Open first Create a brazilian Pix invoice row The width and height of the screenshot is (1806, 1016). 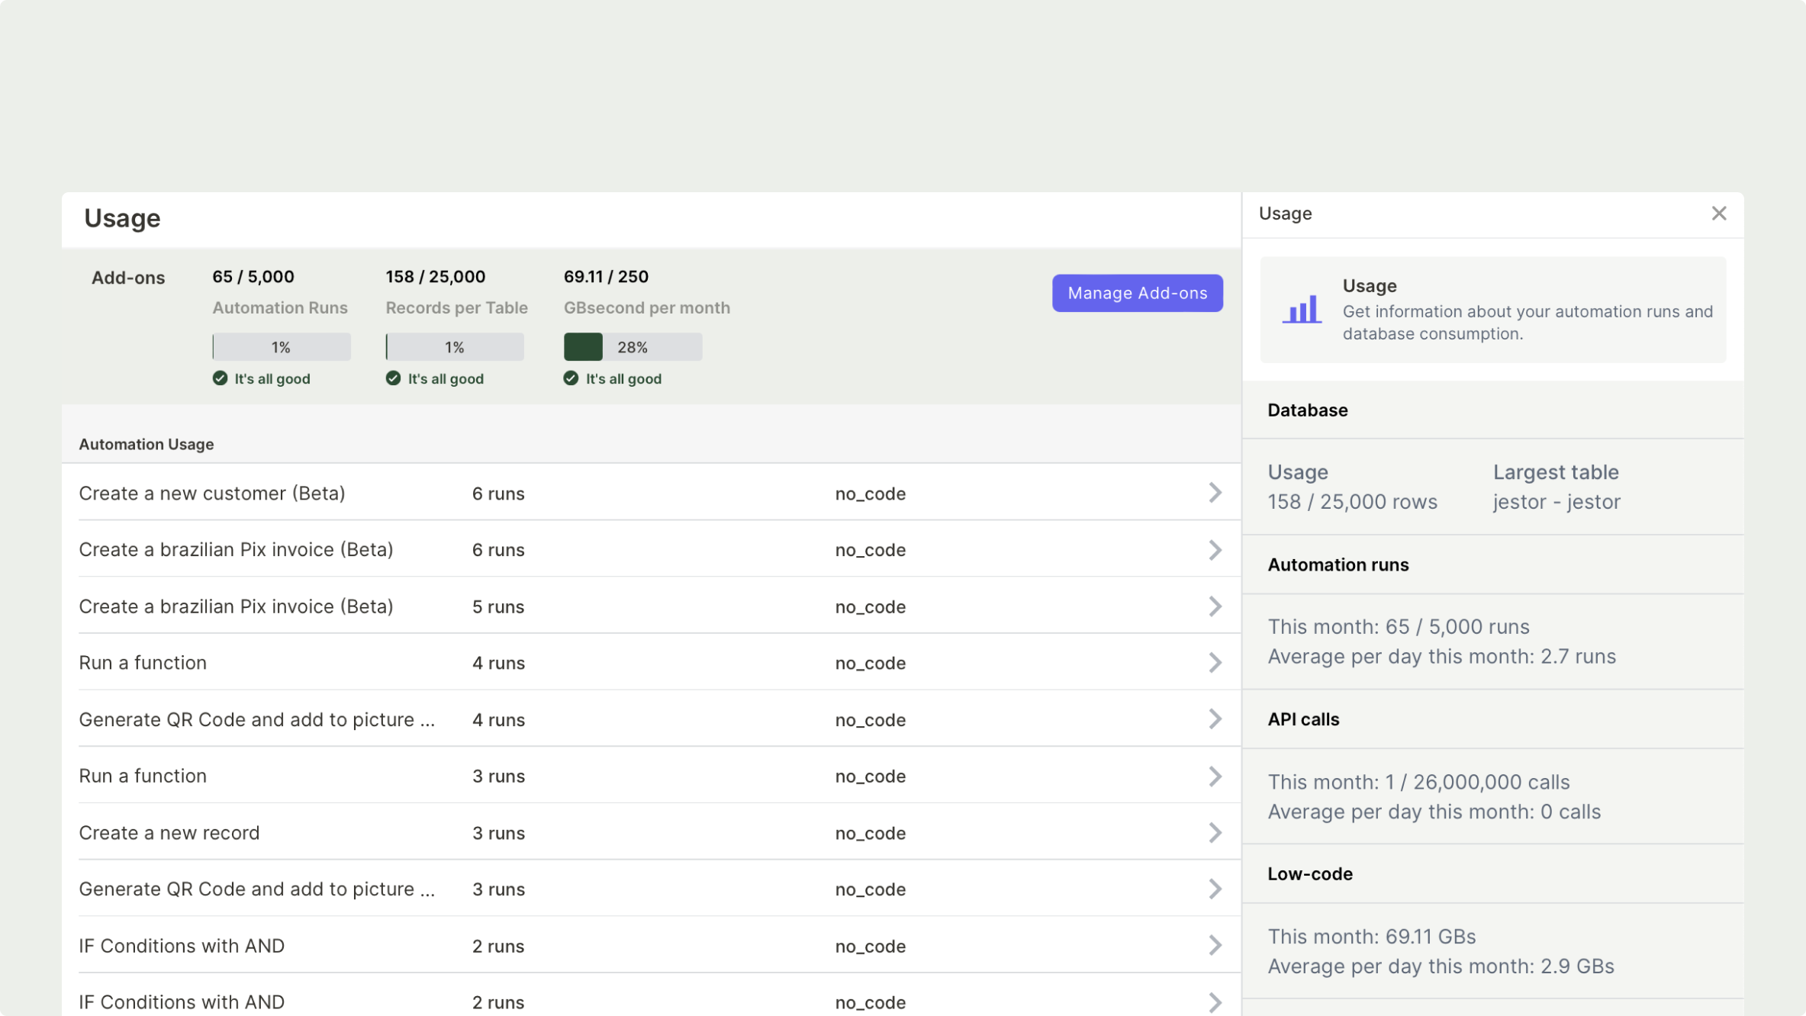pyautogui.click(x=236, y=550)
